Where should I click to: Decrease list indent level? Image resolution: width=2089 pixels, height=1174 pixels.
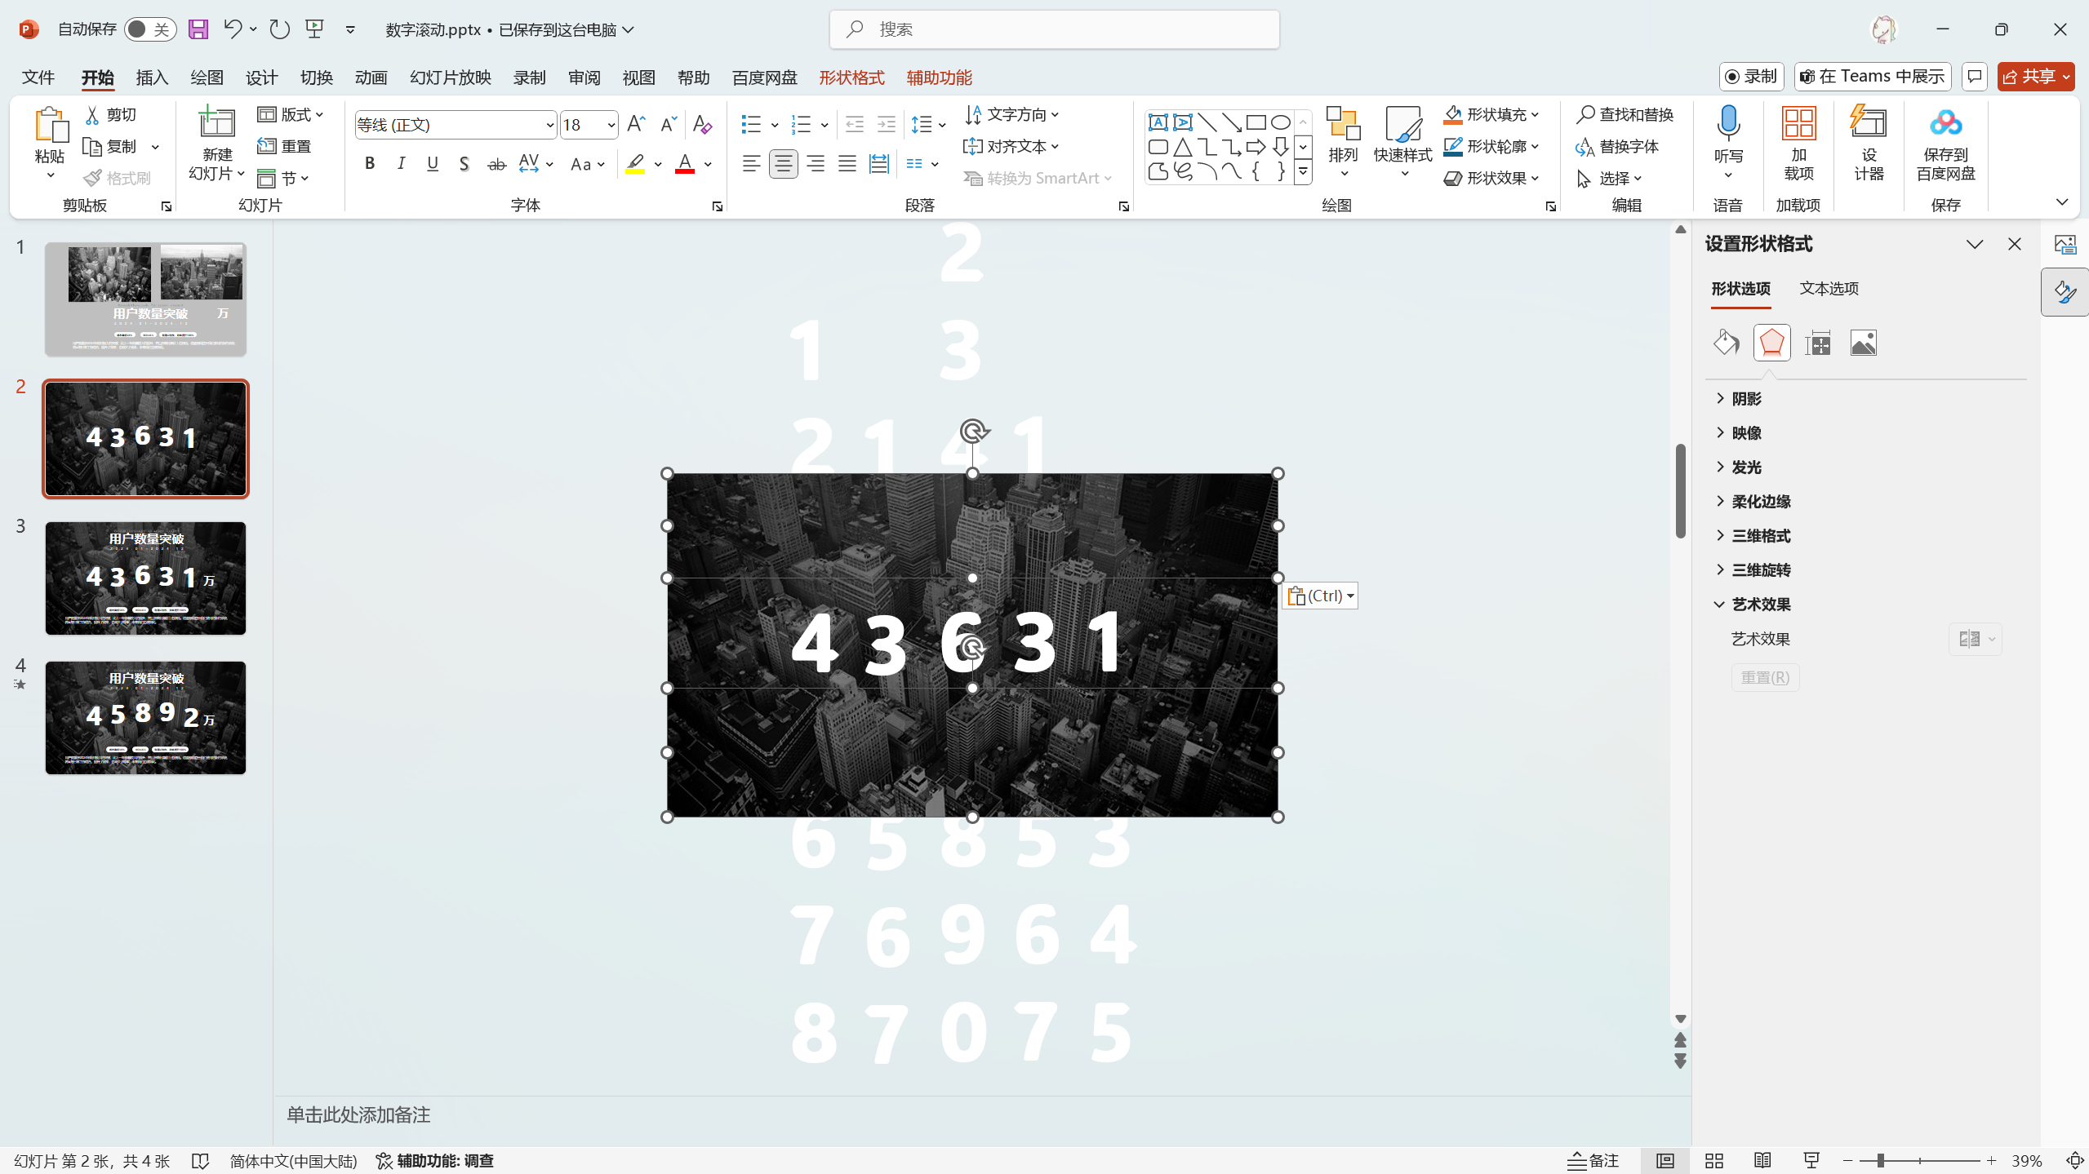coord(855,125)
